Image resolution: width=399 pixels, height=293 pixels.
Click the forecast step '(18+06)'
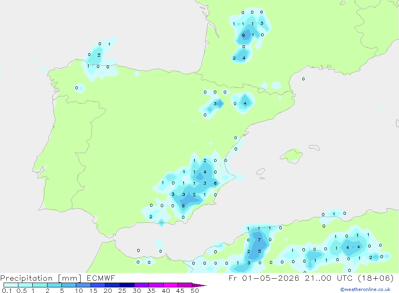pyautogui.click(x=375, y=278)
